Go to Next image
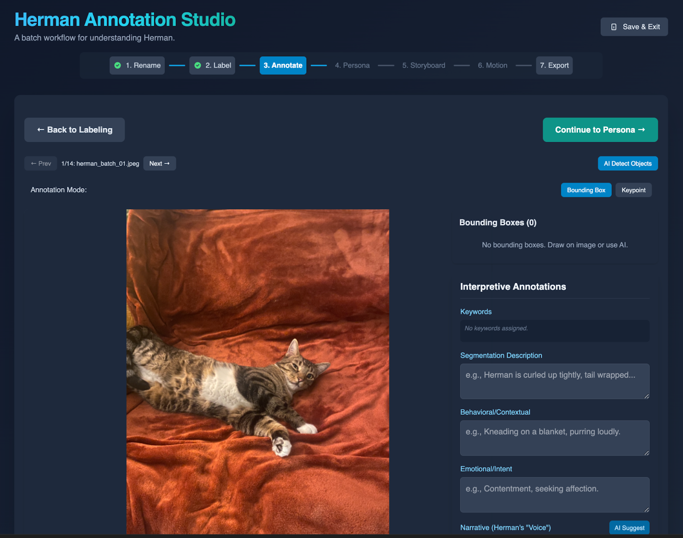Screen dimensions: 683x538 (x=159, y=163)
